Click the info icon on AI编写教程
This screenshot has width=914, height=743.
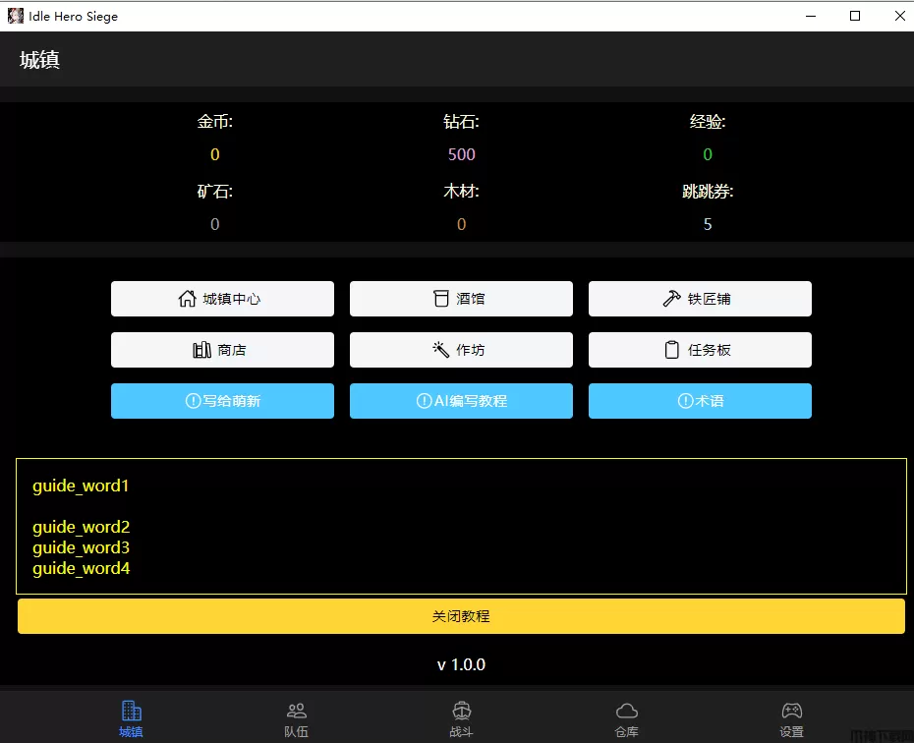coord(424,401)
